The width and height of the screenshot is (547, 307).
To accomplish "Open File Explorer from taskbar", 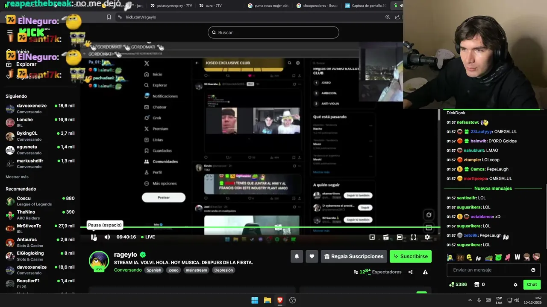I will tap(268, 300).
